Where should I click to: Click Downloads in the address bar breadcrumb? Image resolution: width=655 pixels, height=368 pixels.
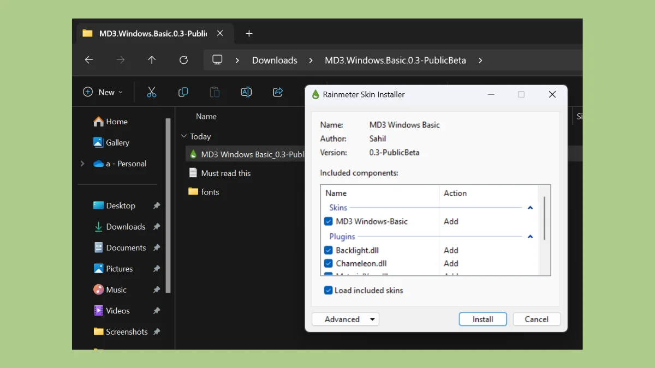[275, 61]
